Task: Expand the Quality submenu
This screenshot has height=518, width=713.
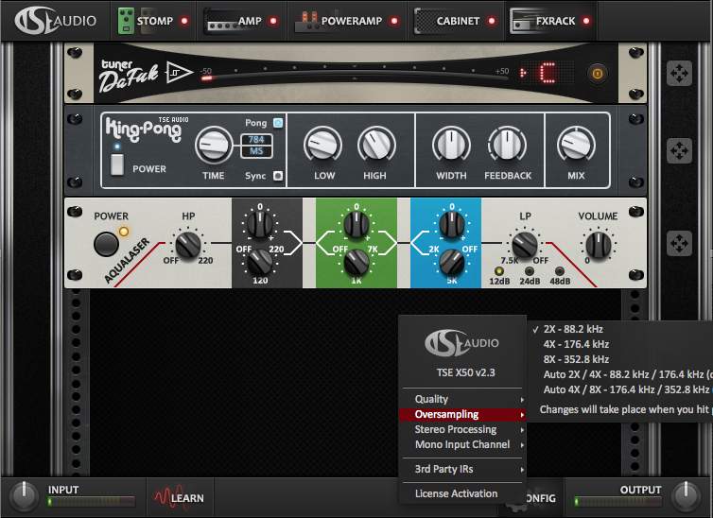Action: pyautogui.click(x=462, y=399)
